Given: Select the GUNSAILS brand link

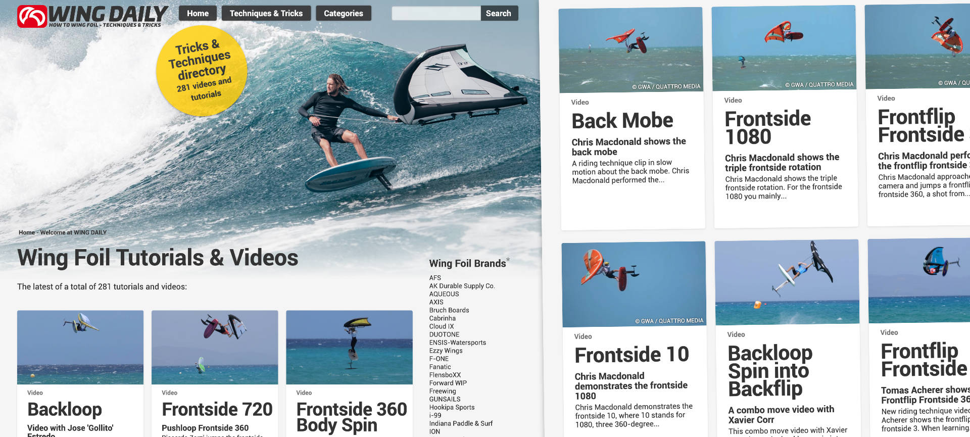Looking at the screenshot, I should pos(445,399).
